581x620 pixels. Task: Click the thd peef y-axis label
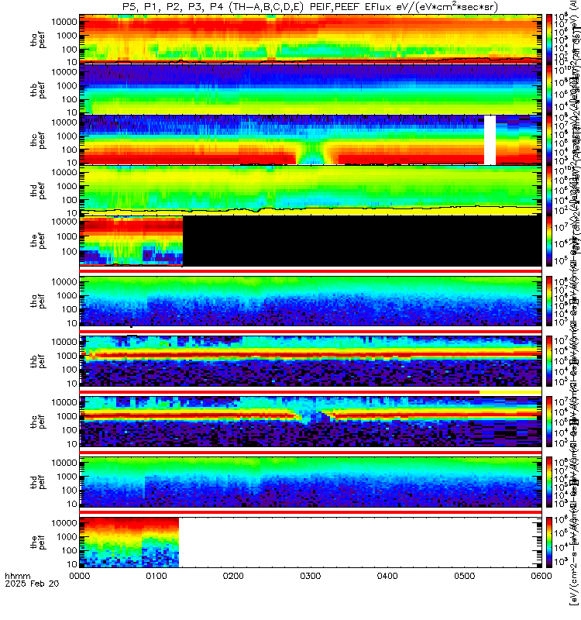pos(38,191)
